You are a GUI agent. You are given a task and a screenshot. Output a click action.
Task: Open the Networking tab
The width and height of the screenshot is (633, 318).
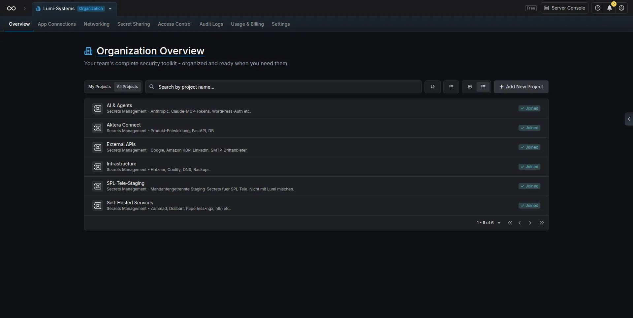coord(97,24)
